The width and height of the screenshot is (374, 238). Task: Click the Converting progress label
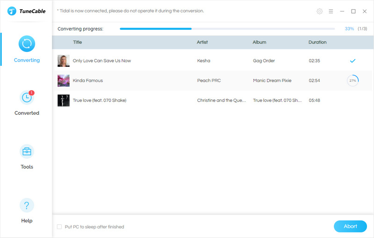(x=80, y=29)
